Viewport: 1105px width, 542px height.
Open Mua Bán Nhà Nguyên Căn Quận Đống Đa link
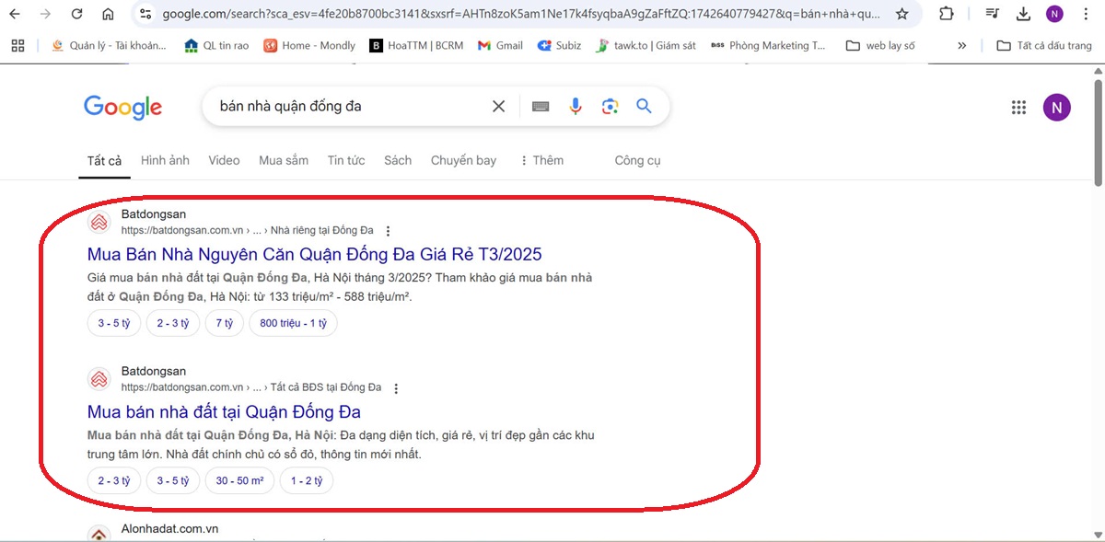click(x=315, y=254)
